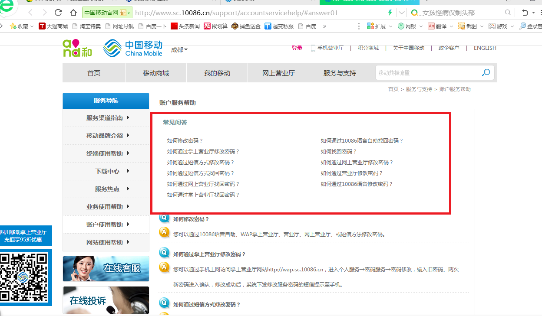Click the 服务与支持 breadcrumb link
Viewport: 542px width, 316px height.
419,89
